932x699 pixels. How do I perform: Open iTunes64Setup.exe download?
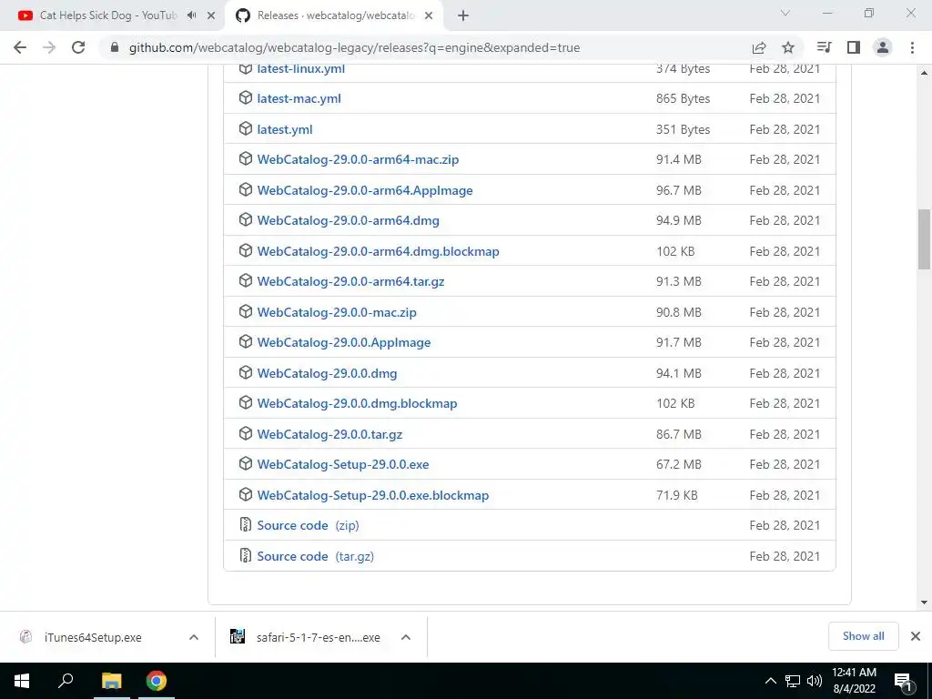click(92, 637)
